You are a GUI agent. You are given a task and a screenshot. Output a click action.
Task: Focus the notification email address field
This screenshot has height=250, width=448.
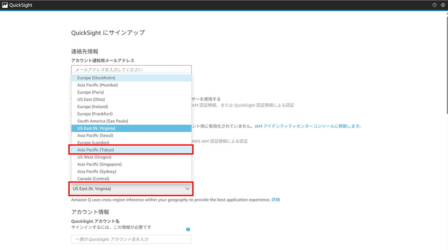click(131, 69)
